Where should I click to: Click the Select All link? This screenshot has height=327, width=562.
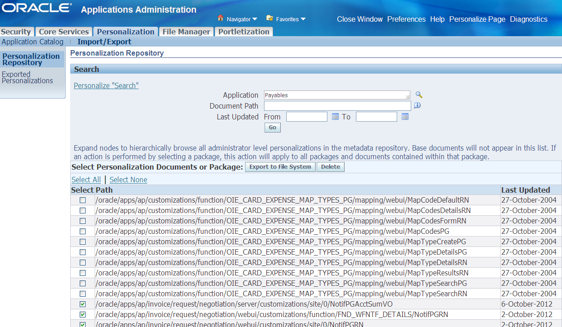(86, 180)
